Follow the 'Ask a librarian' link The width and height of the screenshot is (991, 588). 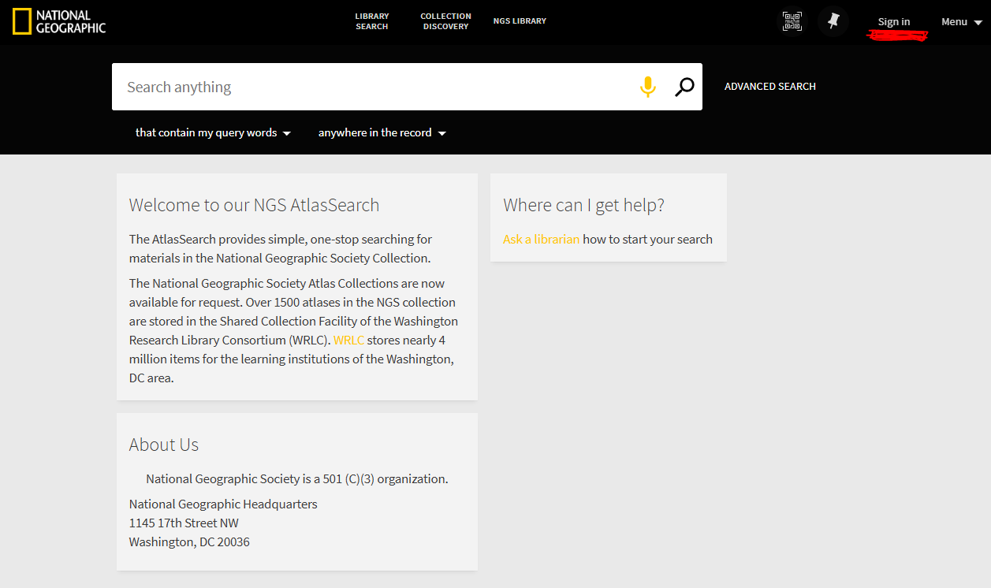click(x=541, y=240)
